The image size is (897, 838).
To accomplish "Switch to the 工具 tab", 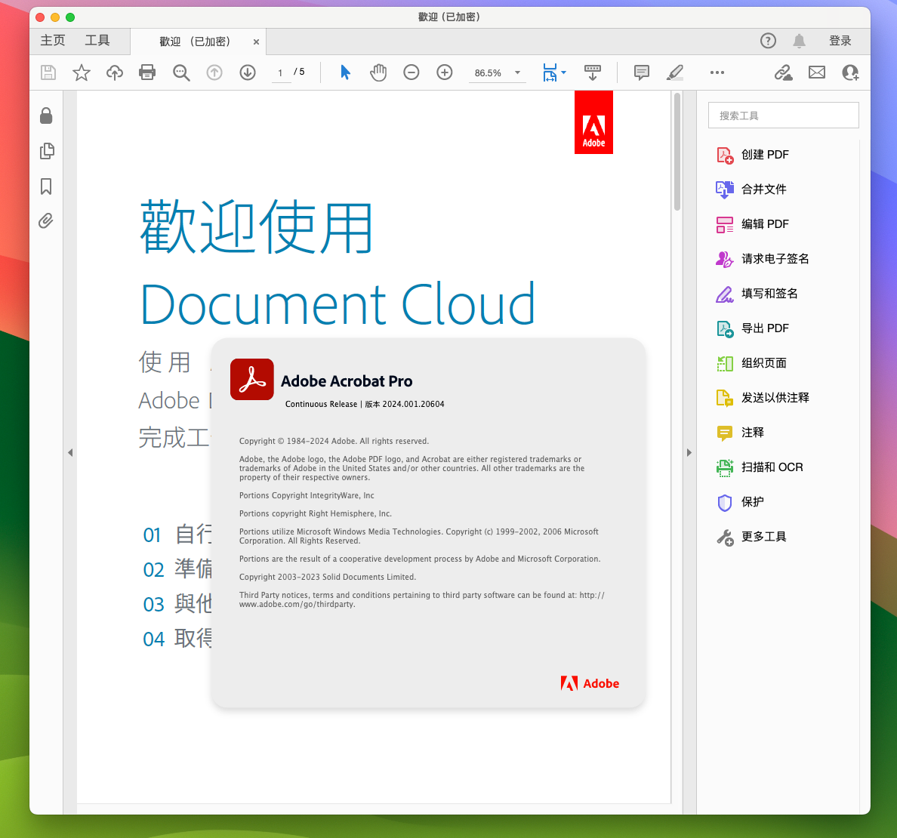I will point(97,41).
